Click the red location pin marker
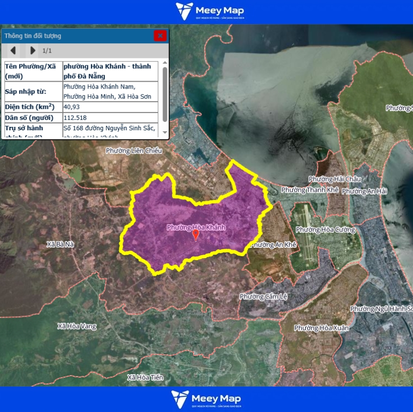The width and height of the screenshot is (413, 412). 196,235
